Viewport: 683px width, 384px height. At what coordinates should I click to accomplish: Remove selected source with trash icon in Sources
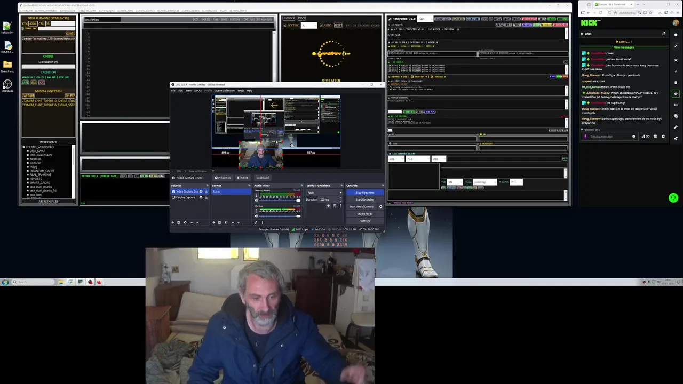179,222
